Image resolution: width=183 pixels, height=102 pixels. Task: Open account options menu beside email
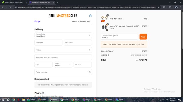click(91, 22)
